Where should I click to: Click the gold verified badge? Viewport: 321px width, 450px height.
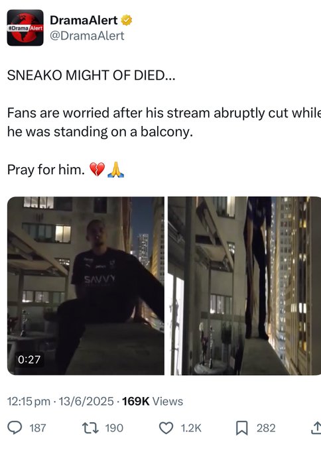126,21
